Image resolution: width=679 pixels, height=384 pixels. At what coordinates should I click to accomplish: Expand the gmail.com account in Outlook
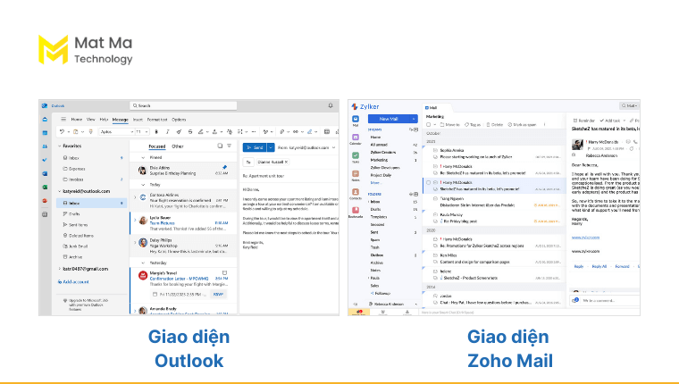59,269
